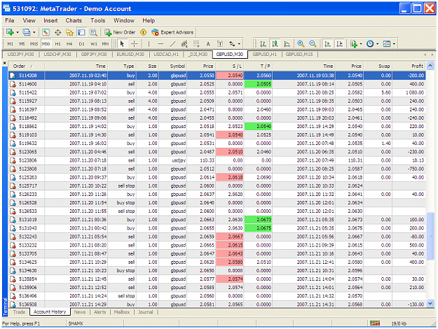
Task: Select the M5 timeframe
Action: click(22, 44)
